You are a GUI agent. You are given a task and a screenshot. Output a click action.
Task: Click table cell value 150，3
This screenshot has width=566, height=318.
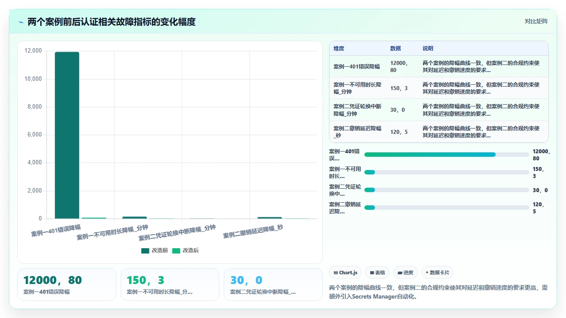pyautogui.click(x=399, y=88)
